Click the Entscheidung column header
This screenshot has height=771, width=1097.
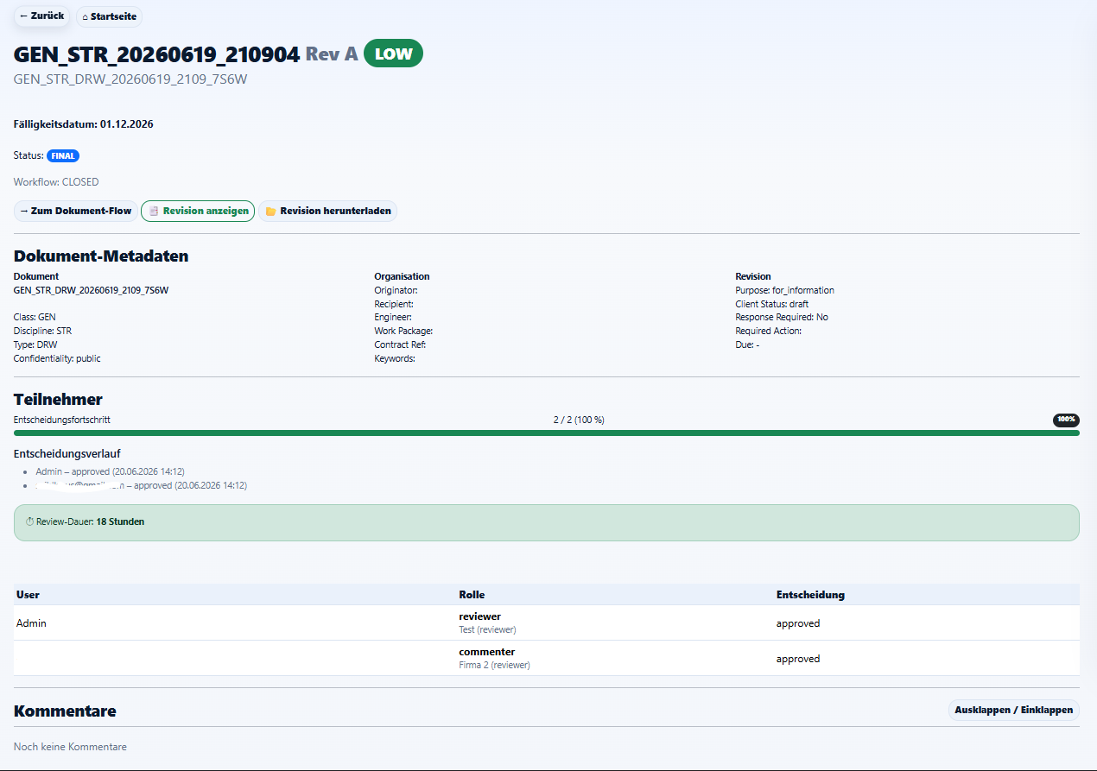click(x=810, y=595)
